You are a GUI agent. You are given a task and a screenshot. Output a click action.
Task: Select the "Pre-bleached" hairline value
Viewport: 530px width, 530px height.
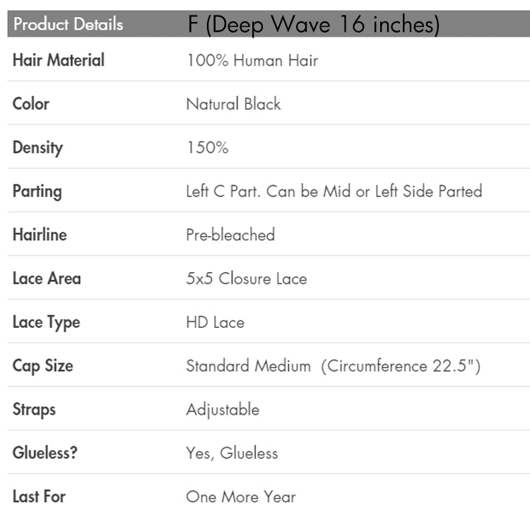click(230, 235)
